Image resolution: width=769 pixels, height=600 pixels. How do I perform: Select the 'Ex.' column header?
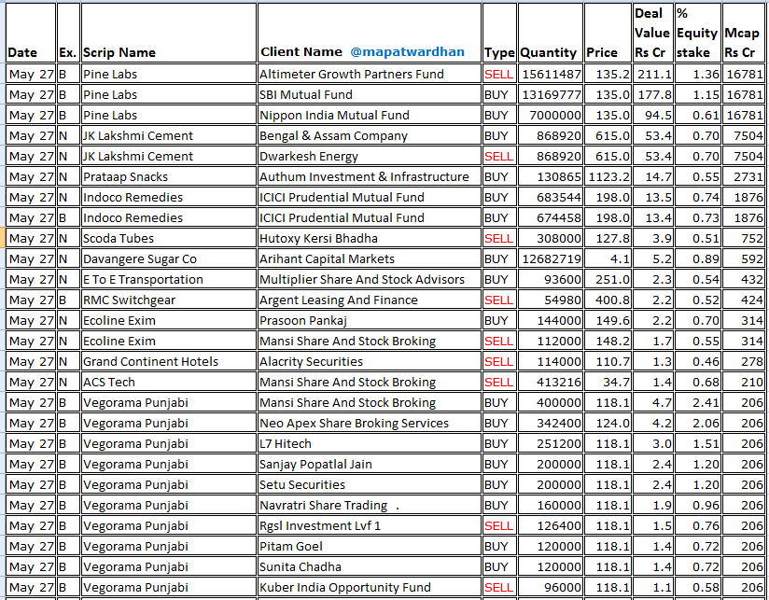[68, 33]
